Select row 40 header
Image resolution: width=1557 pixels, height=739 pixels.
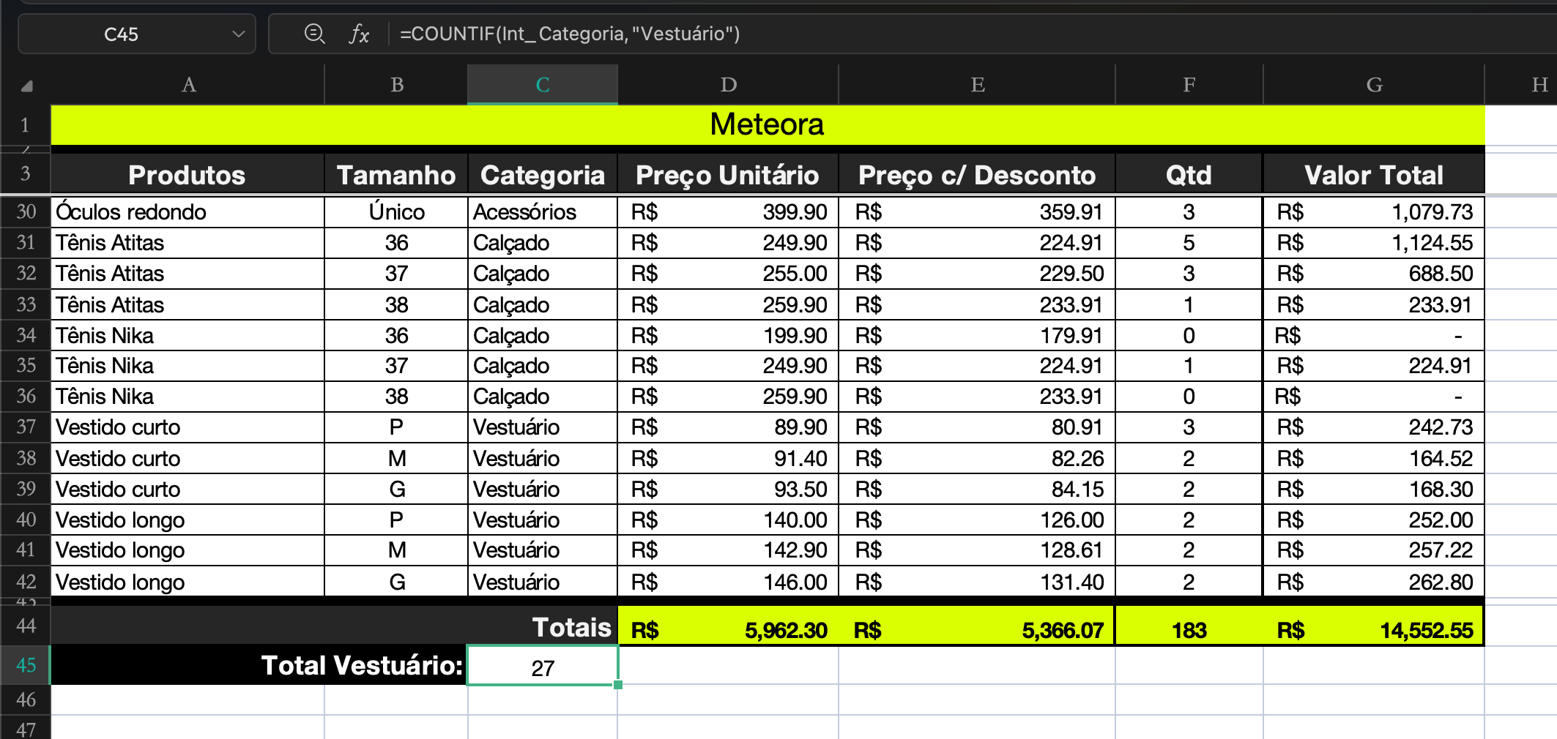click(26, 519)
